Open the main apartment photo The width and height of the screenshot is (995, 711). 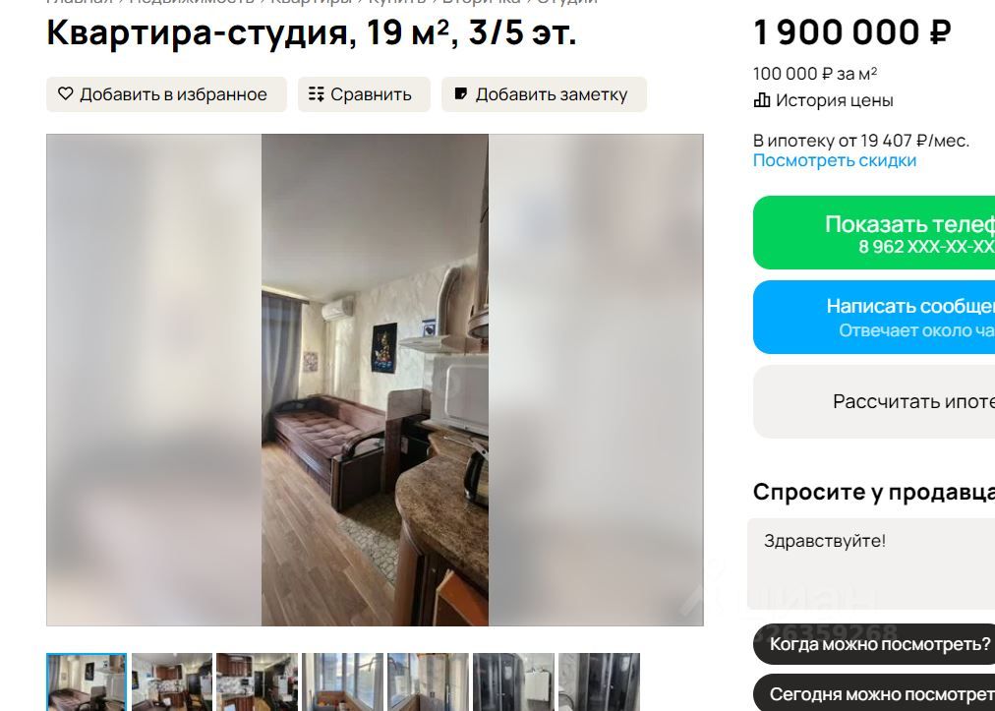tap(375, 380)
